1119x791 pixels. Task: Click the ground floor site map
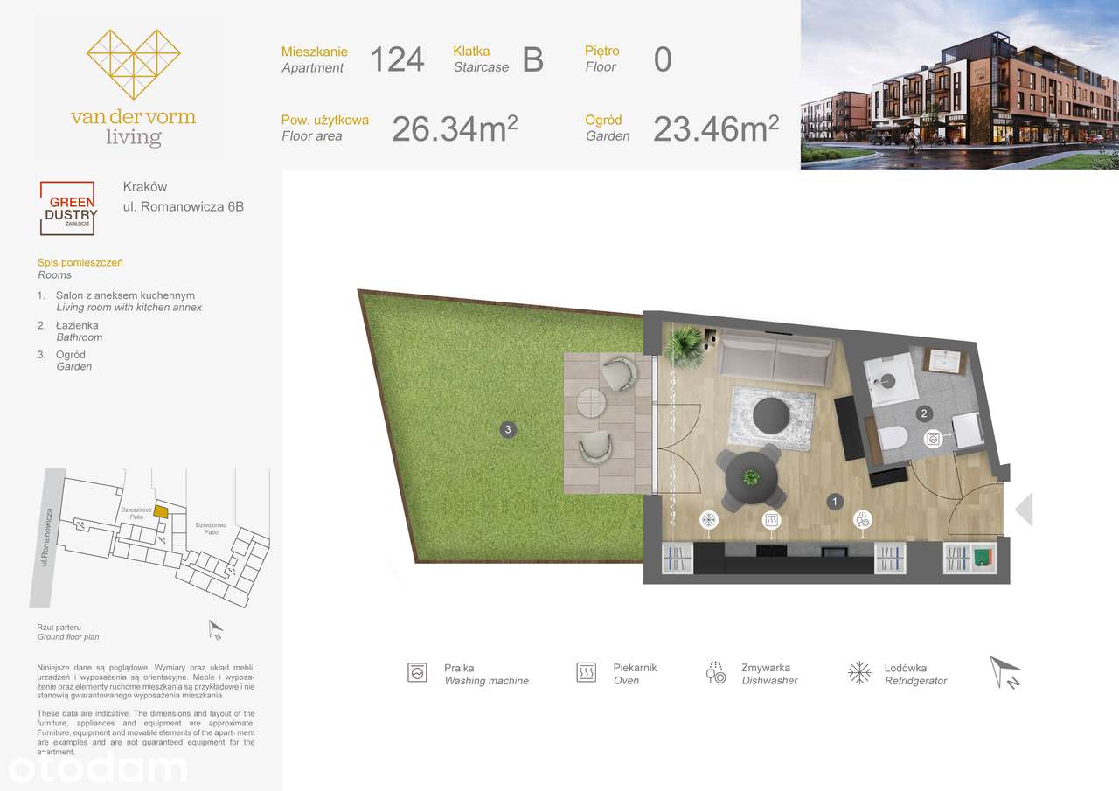[x=150, y=540]
